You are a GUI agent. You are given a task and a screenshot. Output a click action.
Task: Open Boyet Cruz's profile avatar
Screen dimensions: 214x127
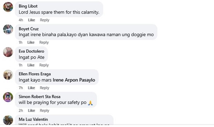[8, 29]
